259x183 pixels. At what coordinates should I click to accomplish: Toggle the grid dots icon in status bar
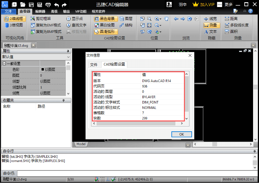tap(102, 179)
